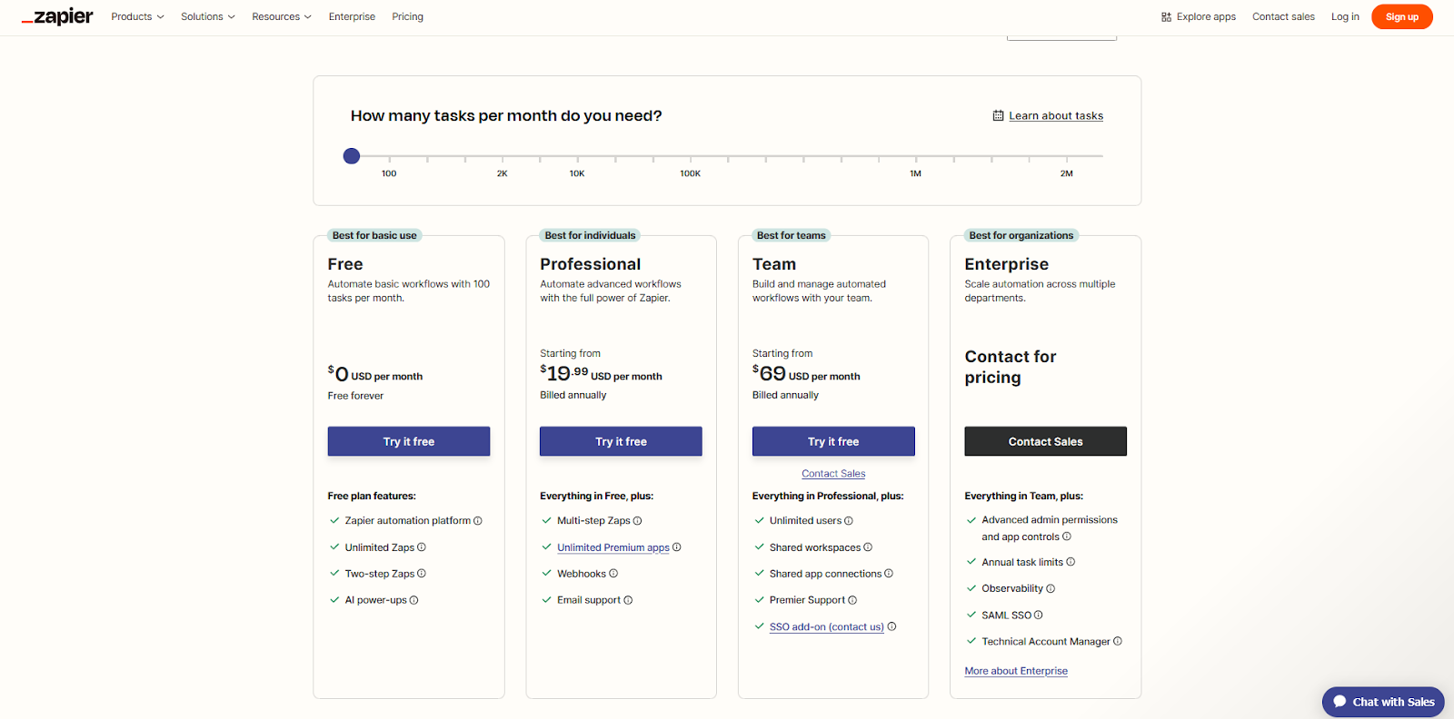The image size is (1454, 719).
Task: Open info icon next to Technical Account Manager
Action: point(1118,642)
